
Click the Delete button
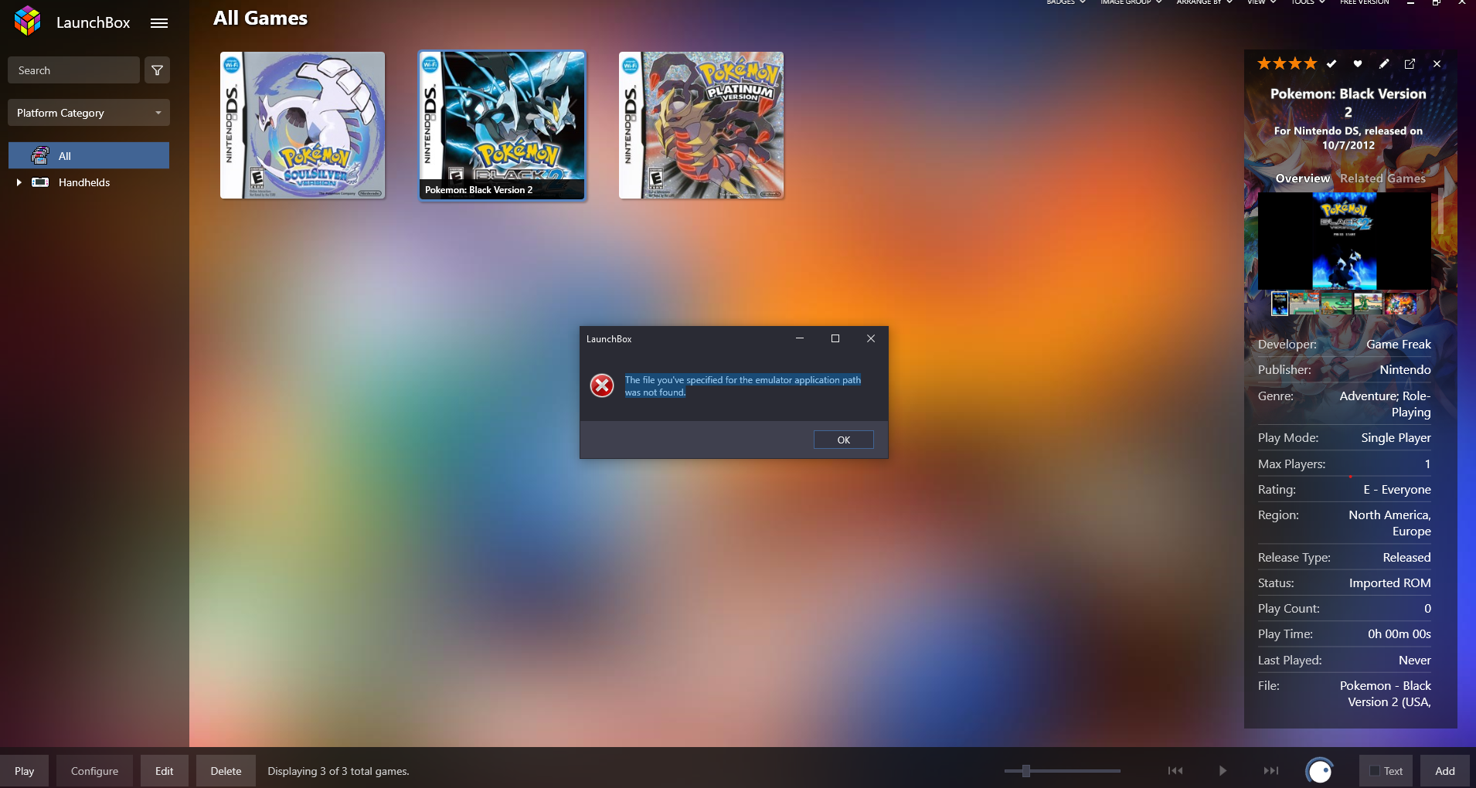point(226,771)
